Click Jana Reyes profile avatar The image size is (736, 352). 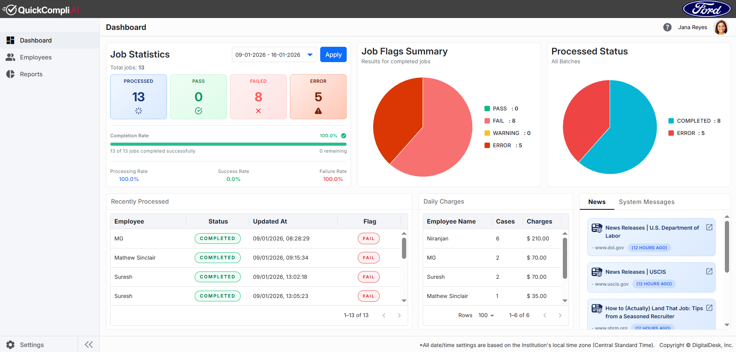[721, 27]
